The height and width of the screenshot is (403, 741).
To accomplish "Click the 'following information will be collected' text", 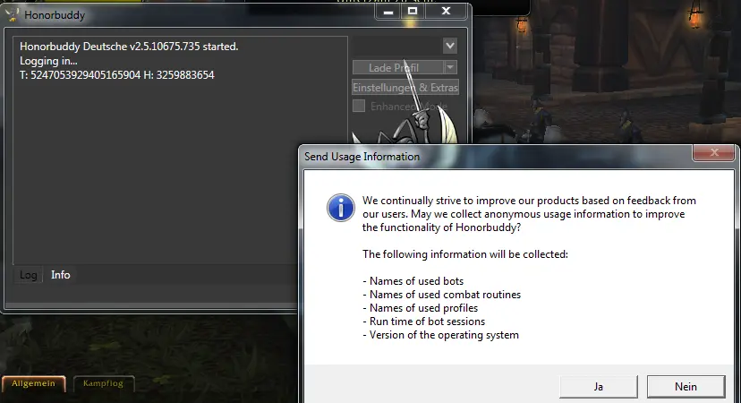I will pos(465,254).
